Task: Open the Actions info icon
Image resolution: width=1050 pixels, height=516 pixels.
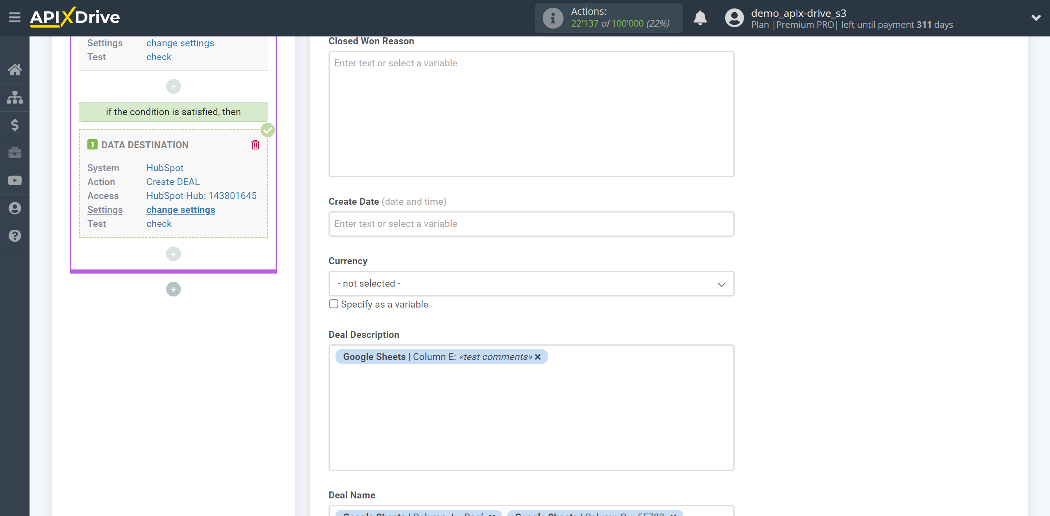Action: pos(552,18)
